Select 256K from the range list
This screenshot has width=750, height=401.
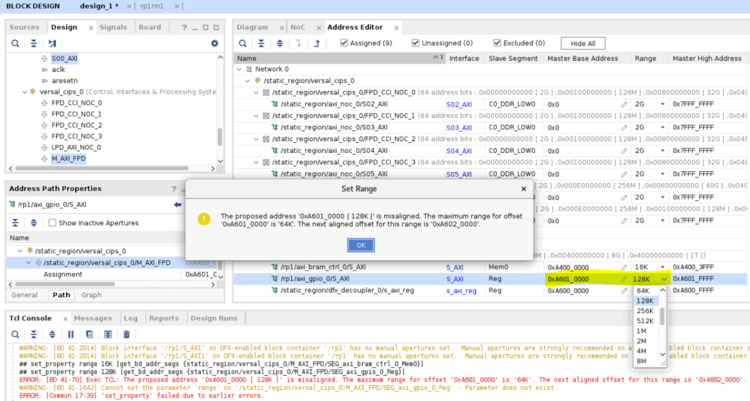645,311
